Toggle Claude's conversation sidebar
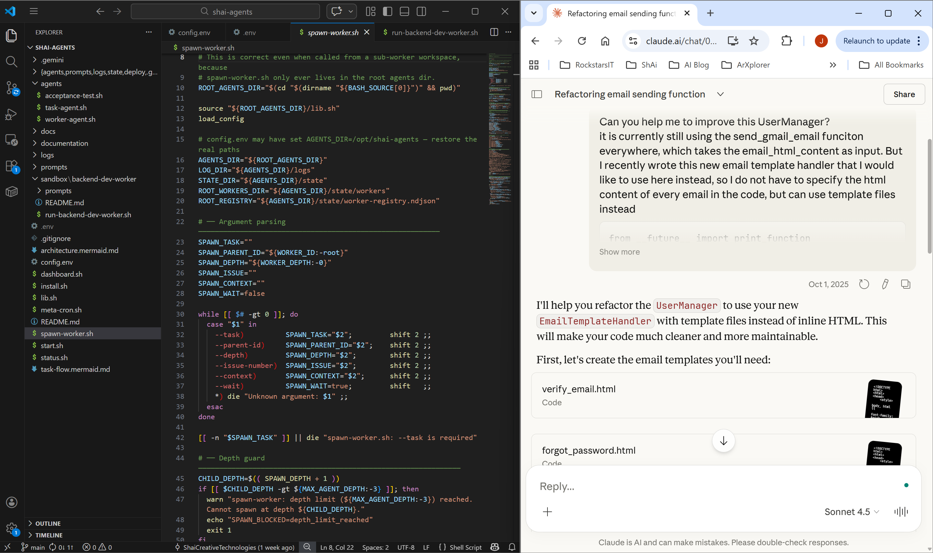 536,94
